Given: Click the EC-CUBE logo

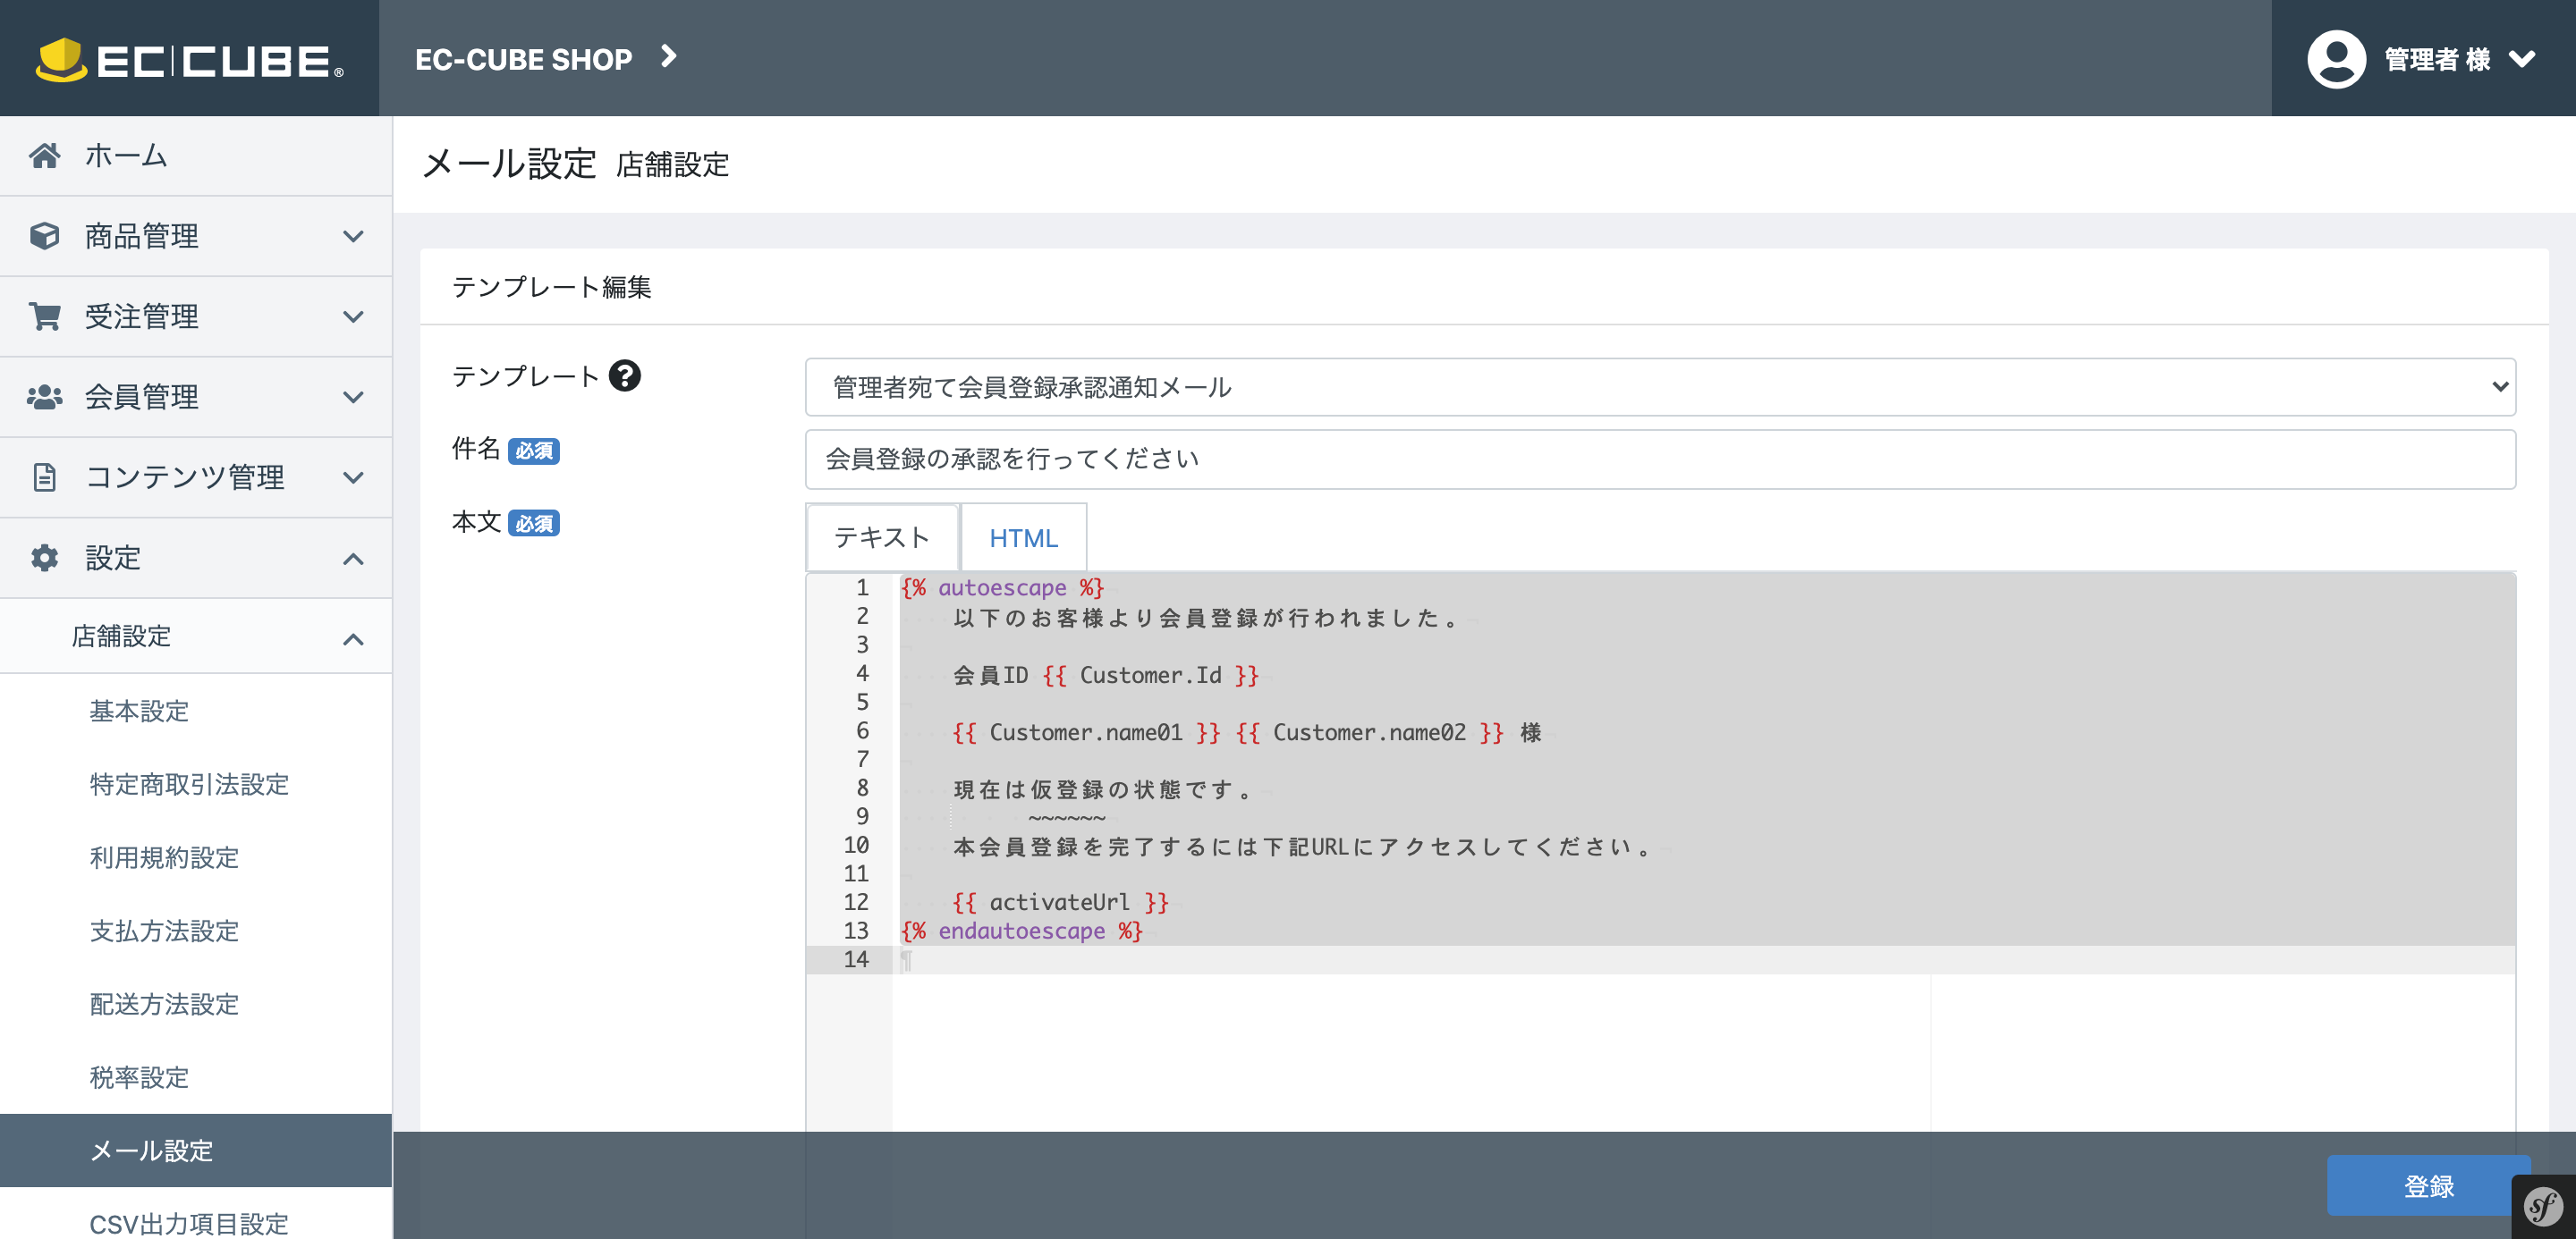Looking at the screenshot, I should [x=189, y=59].
